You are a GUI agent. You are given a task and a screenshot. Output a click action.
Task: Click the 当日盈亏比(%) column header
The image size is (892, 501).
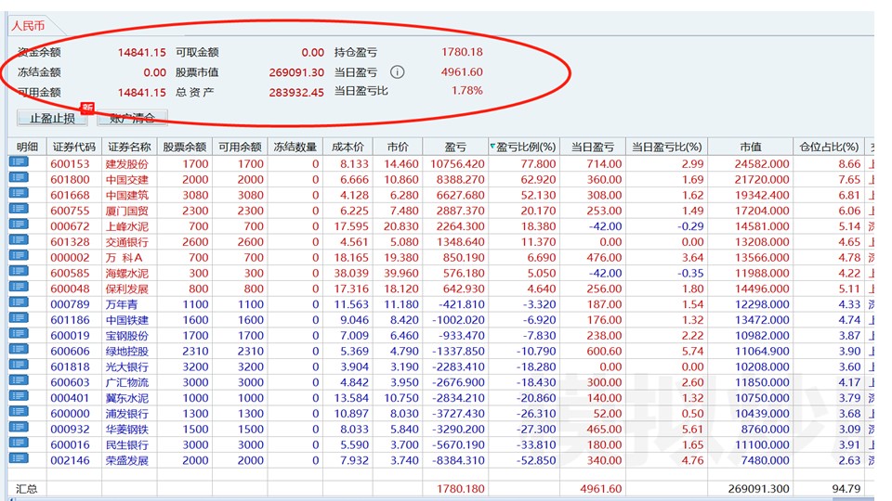click(667, 147)
